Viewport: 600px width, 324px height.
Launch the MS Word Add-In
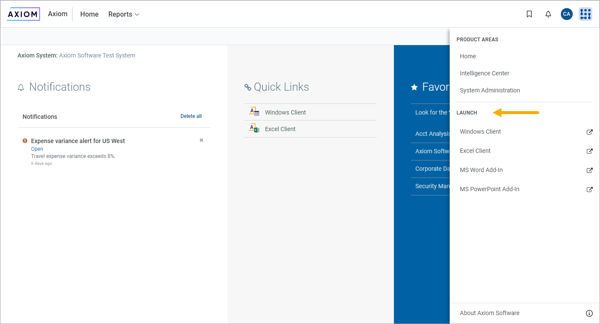coord(481,169)
